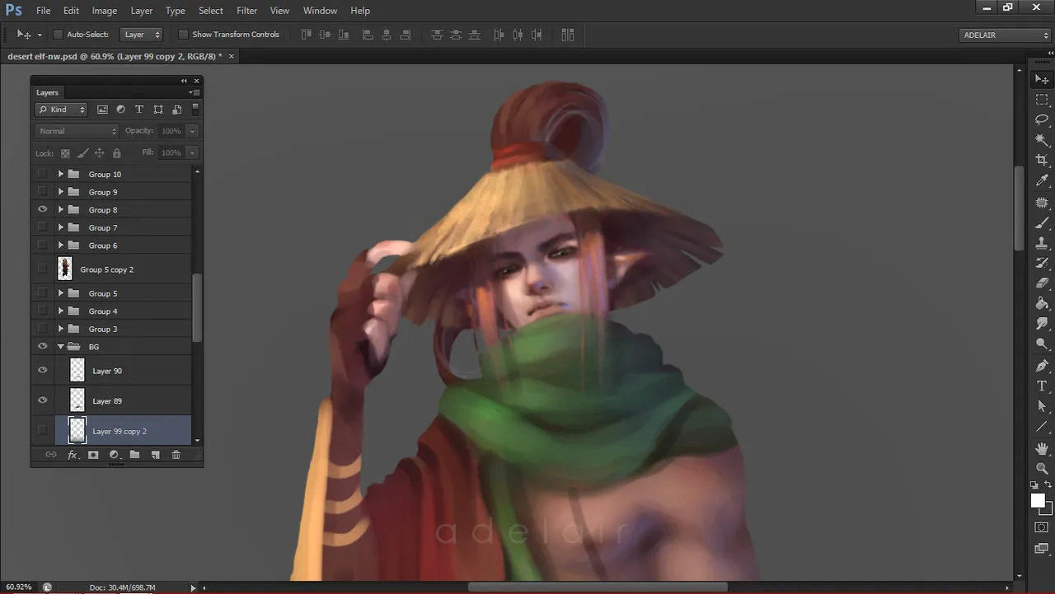Select the Crop tool
The image size is (1055, 594).
[1042, 160]
